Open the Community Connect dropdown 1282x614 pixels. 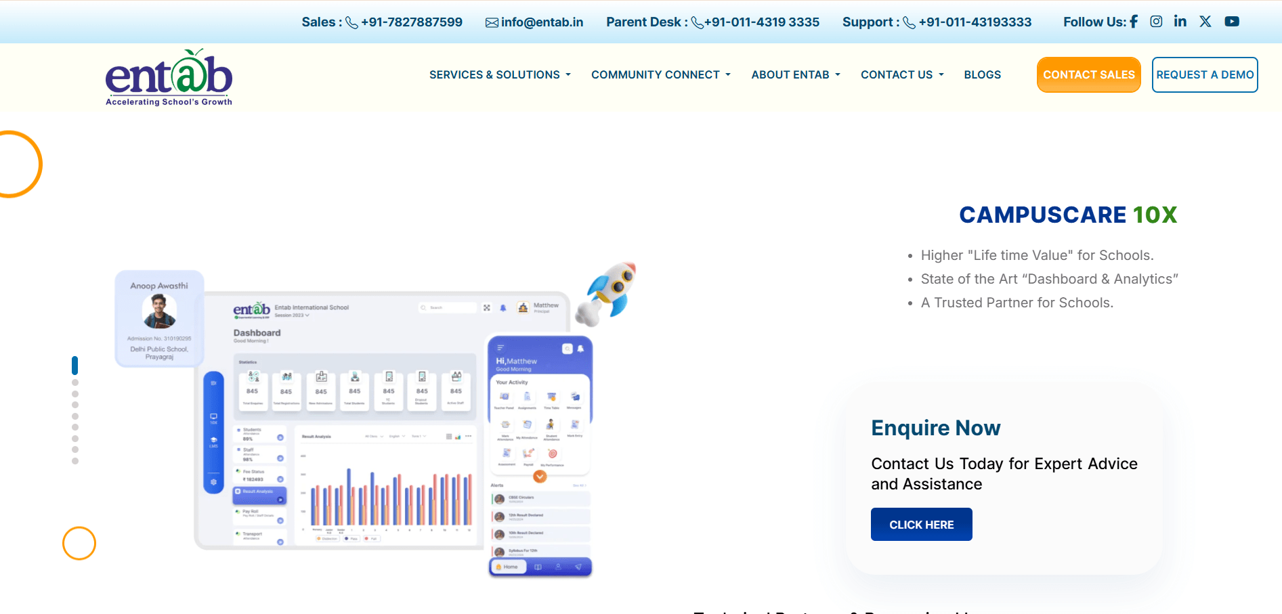click(660, 74)
